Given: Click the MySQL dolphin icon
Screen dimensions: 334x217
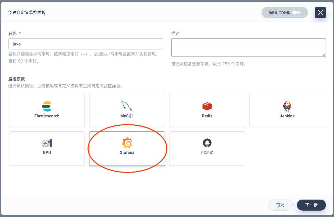Looking at the screenshot, I should pyautogui.click(x=127, y=106).
